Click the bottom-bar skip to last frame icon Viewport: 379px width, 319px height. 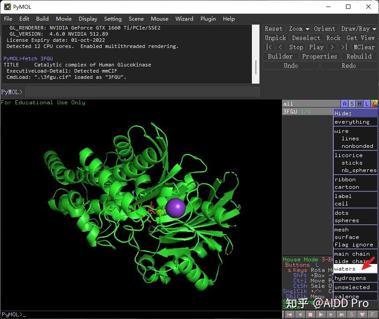click(342, 315)
